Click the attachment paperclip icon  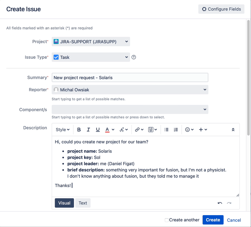pyautogui.click(x=151, y=130)
